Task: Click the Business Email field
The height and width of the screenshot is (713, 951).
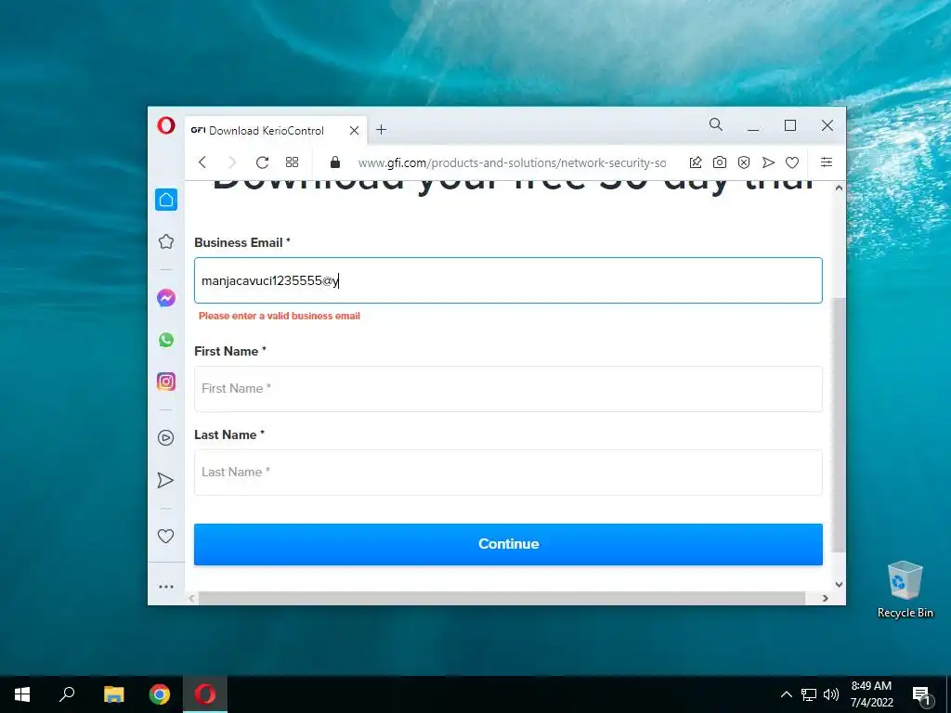Action: [x=508, y=280]
